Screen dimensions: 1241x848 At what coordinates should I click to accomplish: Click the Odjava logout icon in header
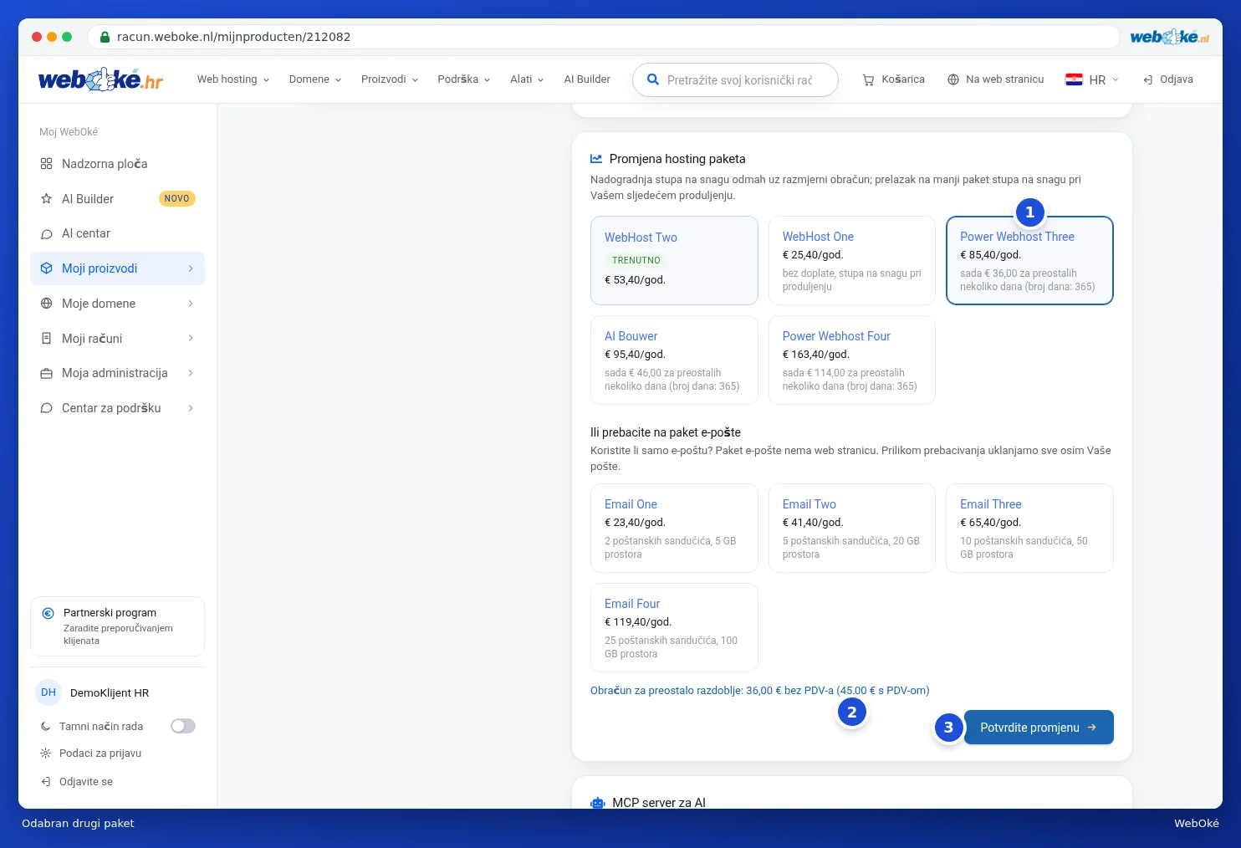point(1148,79)
